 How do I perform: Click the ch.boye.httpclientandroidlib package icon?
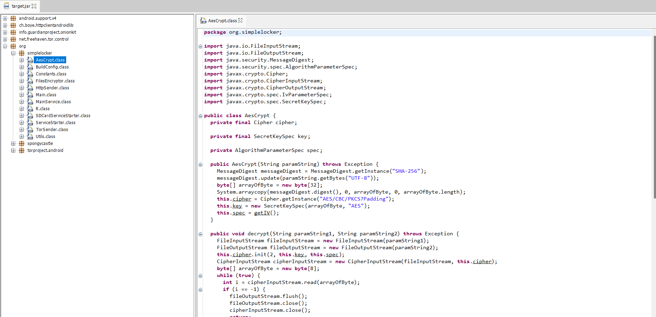(14, 25)
